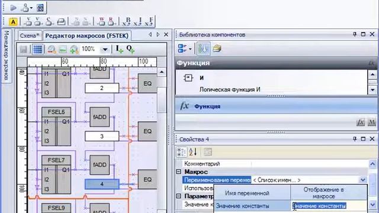Click the Комментарий property value field
This screenshot has height=213, width=379.
309,164
